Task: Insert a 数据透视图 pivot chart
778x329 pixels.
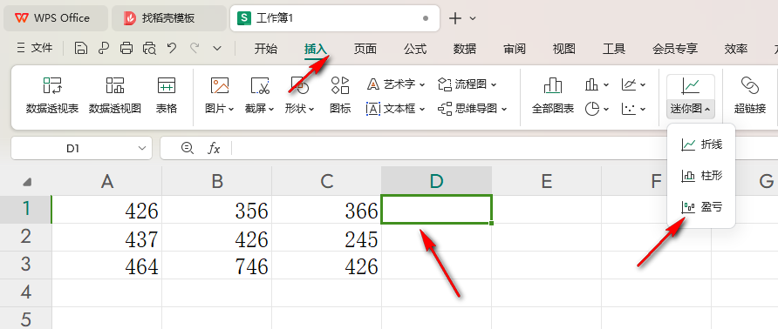Action: click(x=115, y=95)
